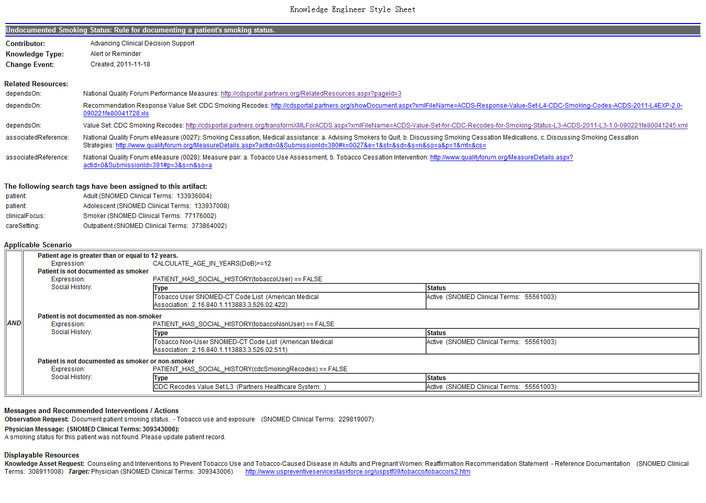Image resolution: width=706 pixels, height=503 pixels.
Task: Select the Outpatient careSetting tag text
Action: 154,226
